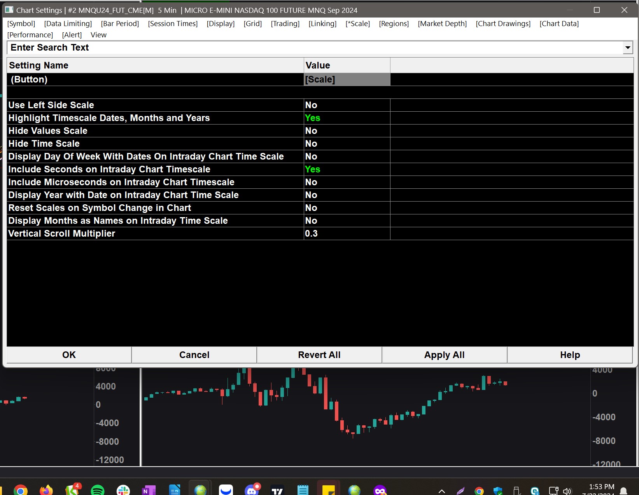Show hidden system tray icons
The width and height of the screenshot is (639, 495).
pos(442,491)
